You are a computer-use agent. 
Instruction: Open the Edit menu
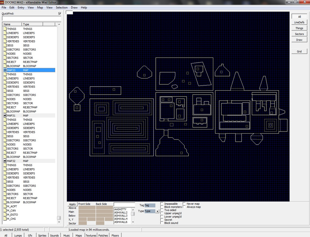coord(12,7)
